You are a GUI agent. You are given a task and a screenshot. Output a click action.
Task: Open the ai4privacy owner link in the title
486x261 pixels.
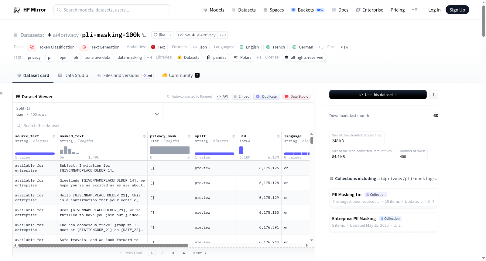pos(66,35)
